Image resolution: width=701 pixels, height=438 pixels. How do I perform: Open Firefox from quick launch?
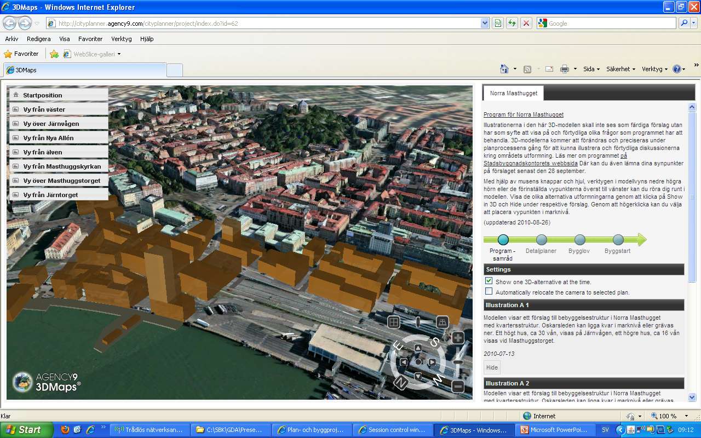coord(65,430)
